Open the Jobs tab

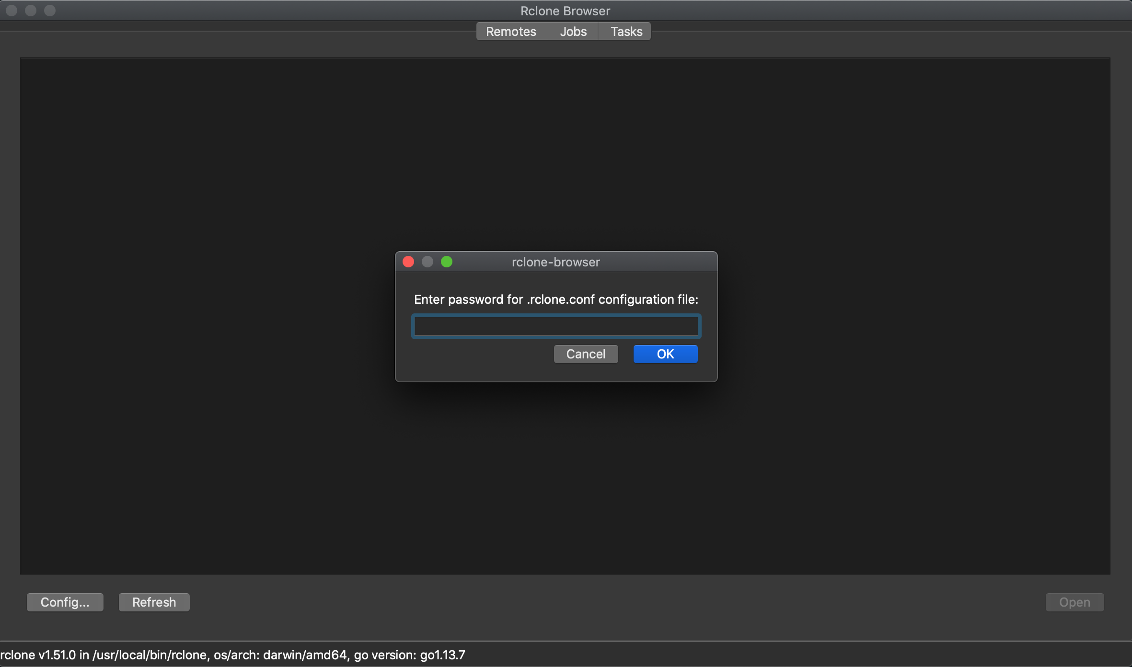[x=573, y=32]
